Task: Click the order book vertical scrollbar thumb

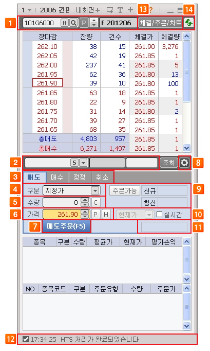Action: point(187,72)
